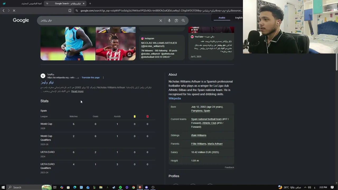
Task: Send Feedback on the knowledge panel
Action: [x=229, y=168]
